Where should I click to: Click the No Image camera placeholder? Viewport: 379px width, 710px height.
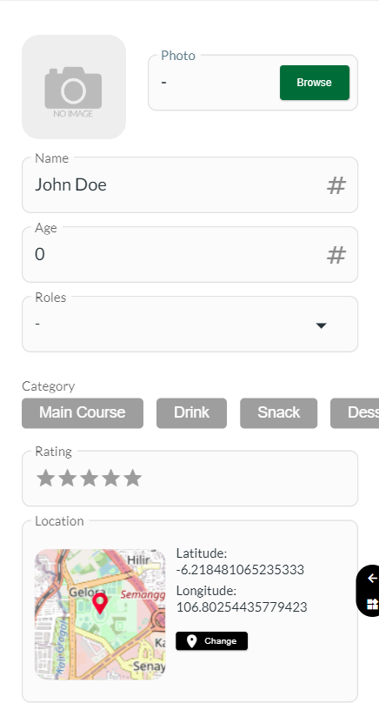click(x=74, y=87)
